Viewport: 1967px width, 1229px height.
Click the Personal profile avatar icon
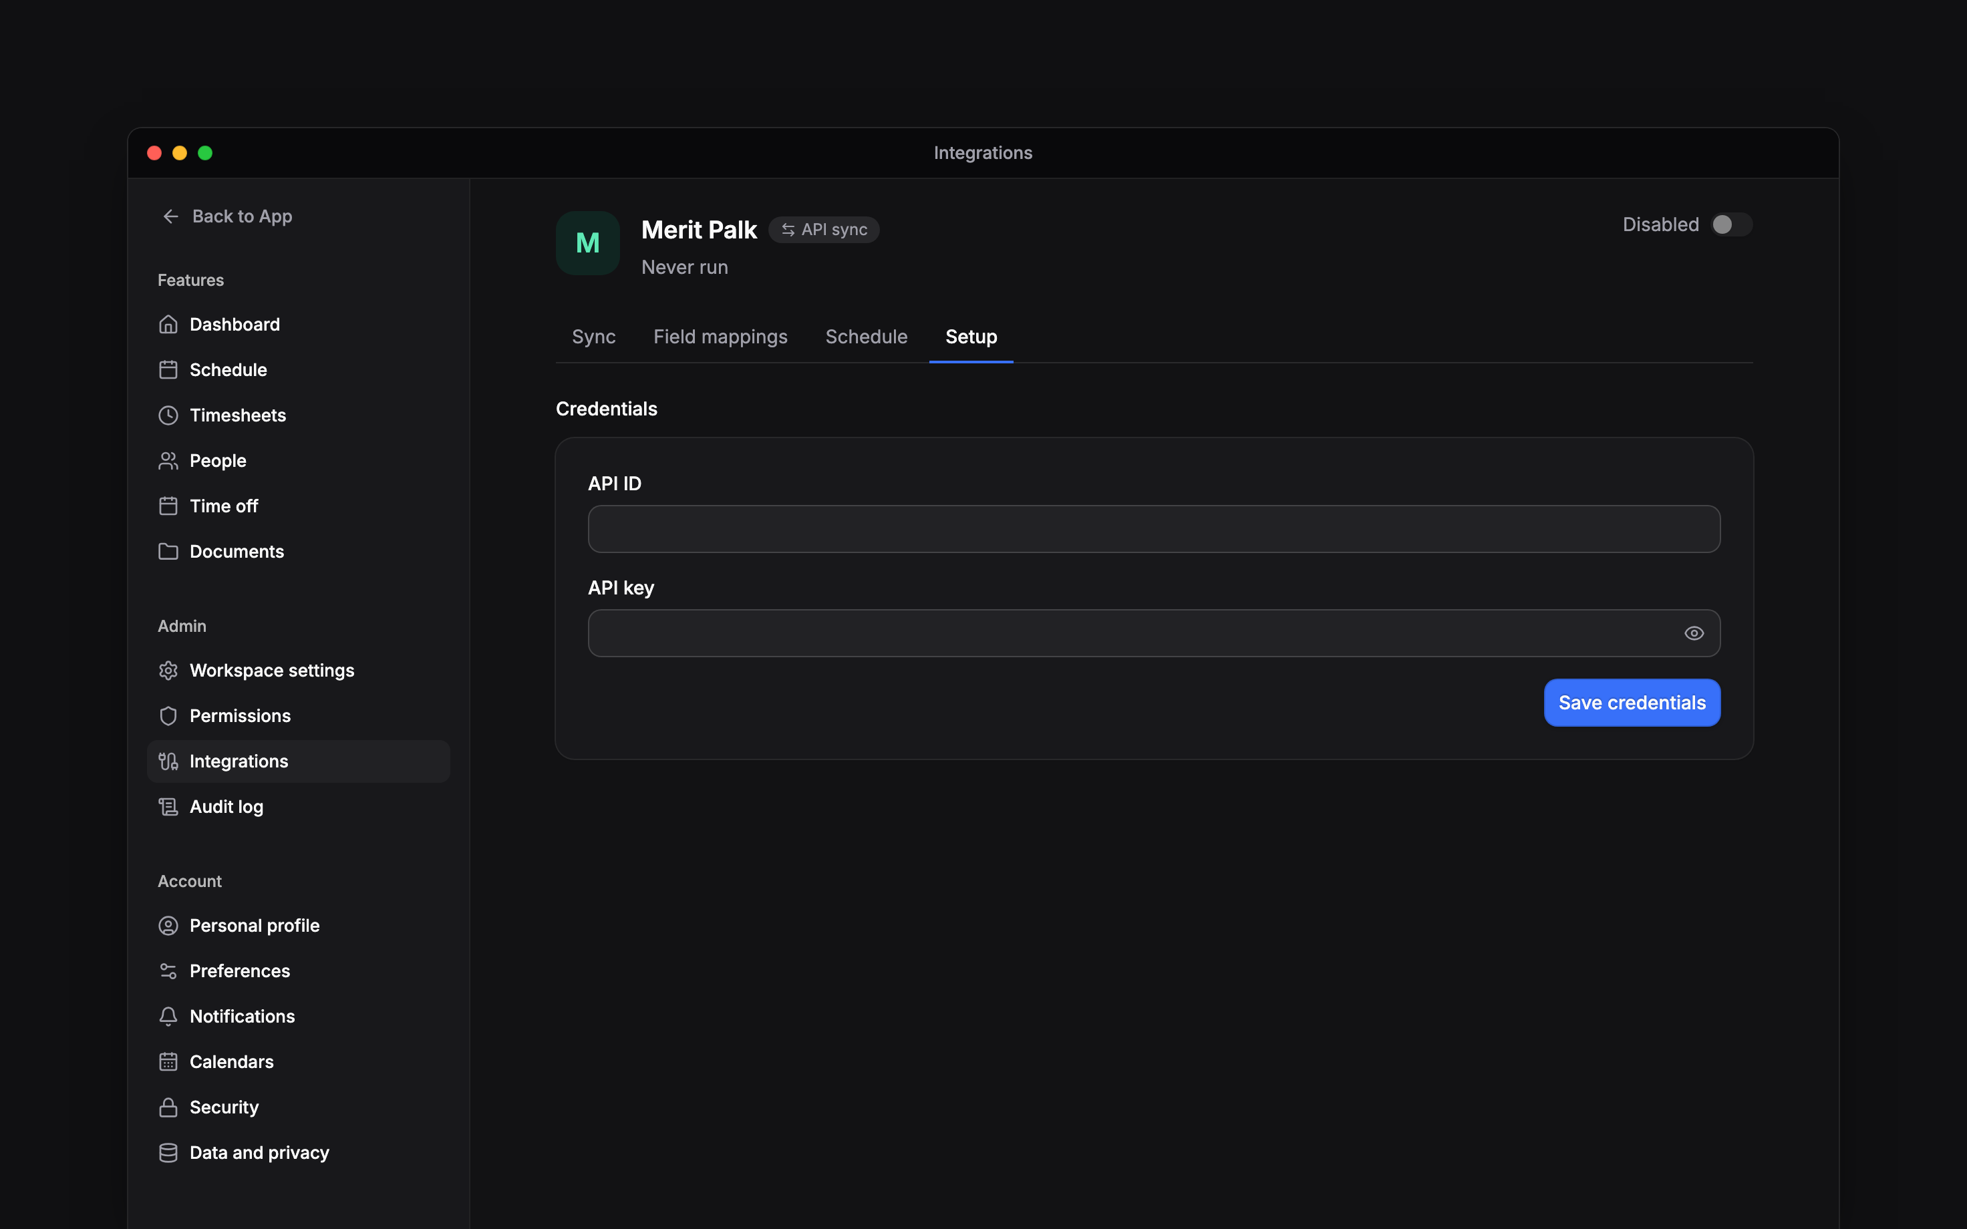click(168, 926)
